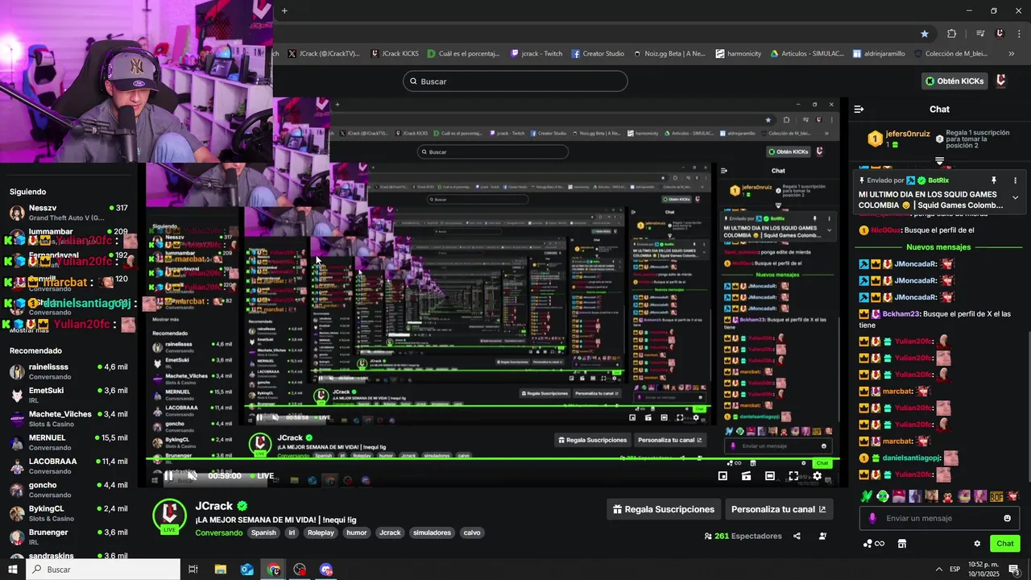The width and height of the screenshot is (1031, 580).
Task: Open Chrome three-dot menu
Action: point(1019,33)
